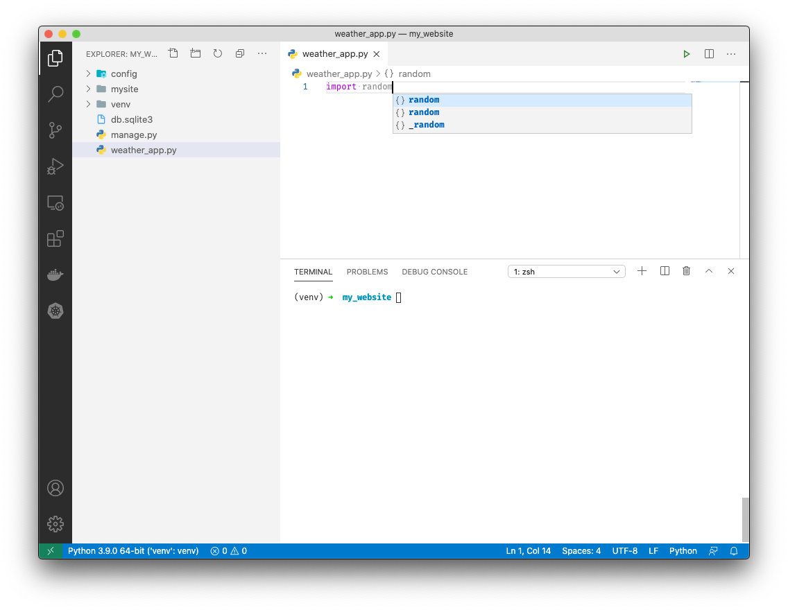Open the Source Control view
The height and width of the screenshot is (610, 788).
[x=55, y=130]
